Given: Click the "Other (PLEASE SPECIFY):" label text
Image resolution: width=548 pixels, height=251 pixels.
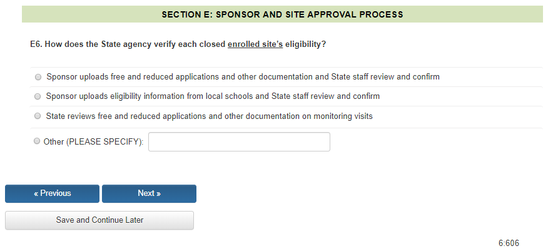Looking at the screenshot, I should pos(93,142).
